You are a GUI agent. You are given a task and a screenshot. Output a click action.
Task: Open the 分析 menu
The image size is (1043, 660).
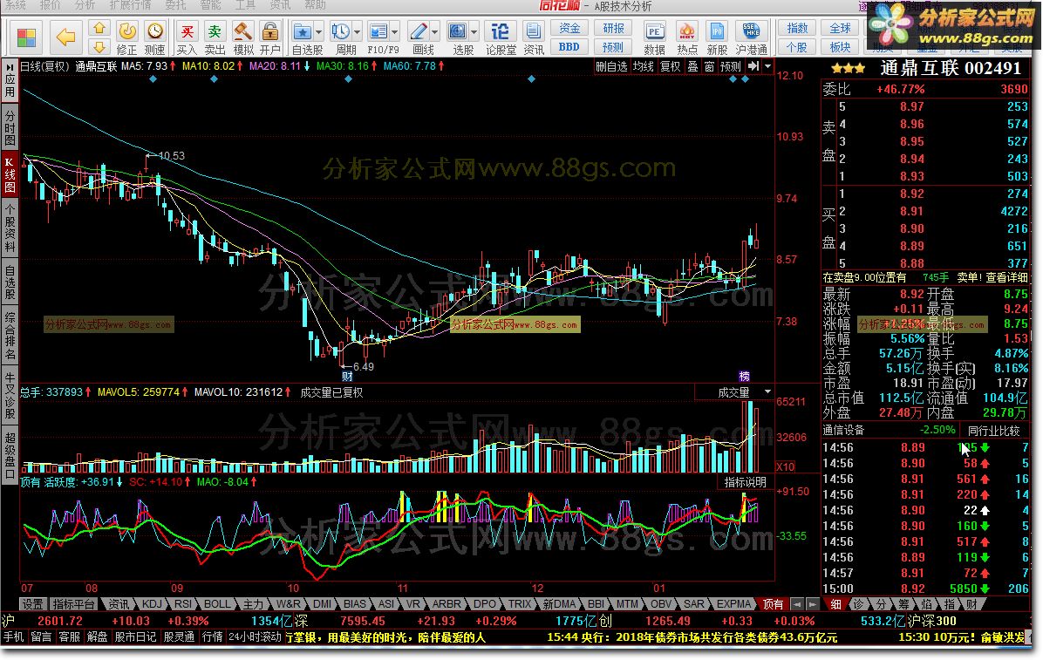tap(85, 5)
